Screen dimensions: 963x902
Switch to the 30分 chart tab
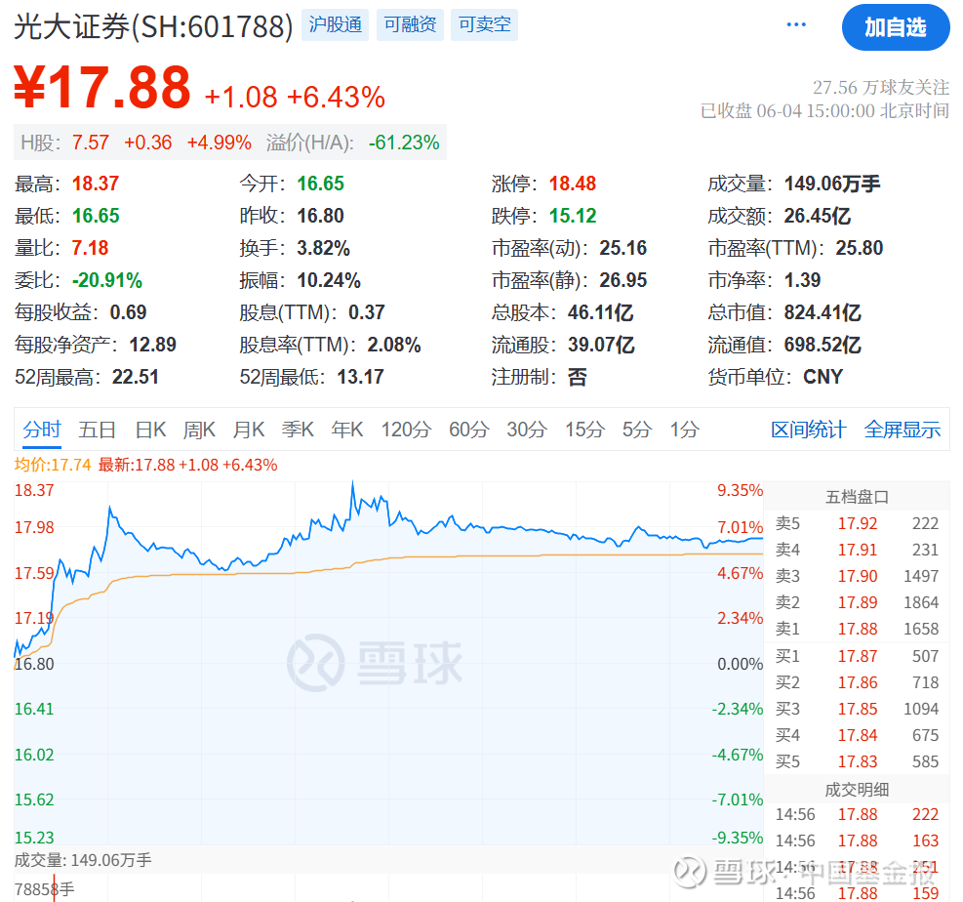pyautogui.click(x=526, y=429)
